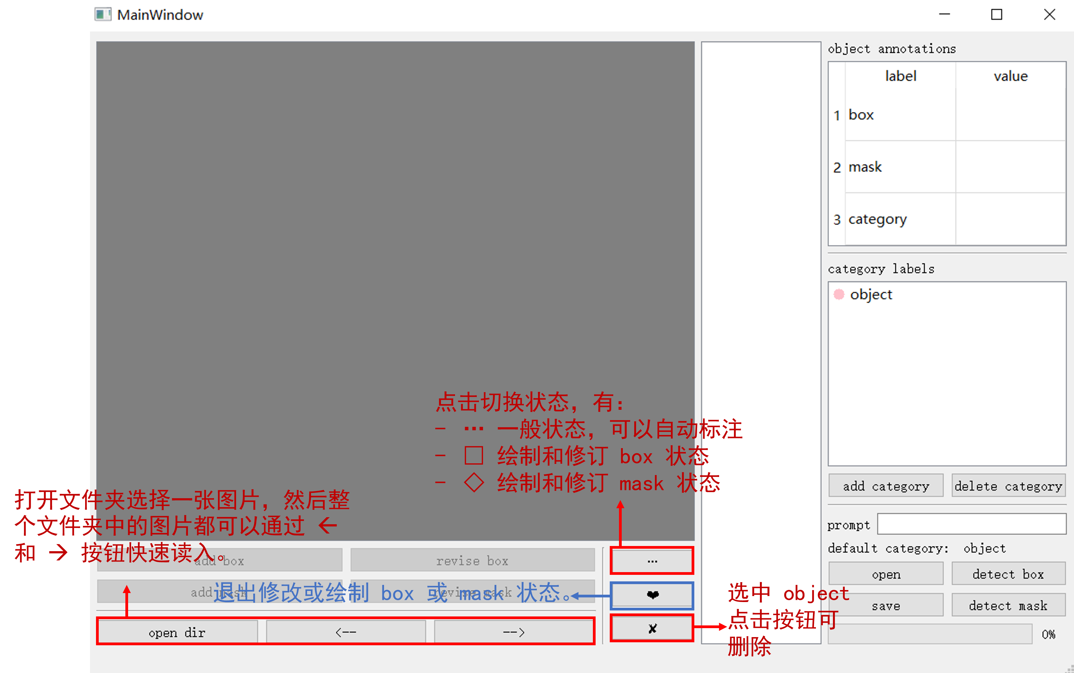Click the detect mask button
The image size is (1074, 673).
tap(1008, 605)
